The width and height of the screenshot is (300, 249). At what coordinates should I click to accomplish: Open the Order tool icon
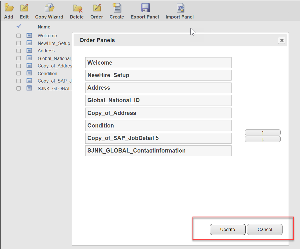[97, 8]
